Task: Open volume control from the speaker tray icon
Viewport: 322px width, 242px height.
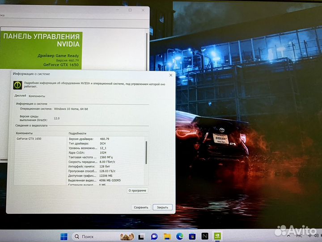Action: click(x=317, y=236)
